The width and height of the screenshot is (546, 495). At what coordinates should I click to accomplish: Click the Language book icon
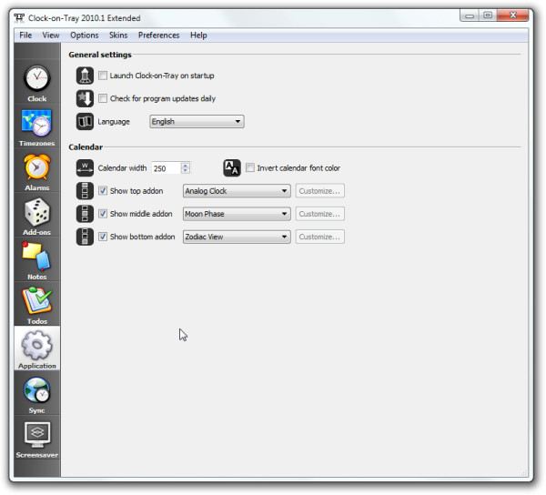(x=85, y=122)
